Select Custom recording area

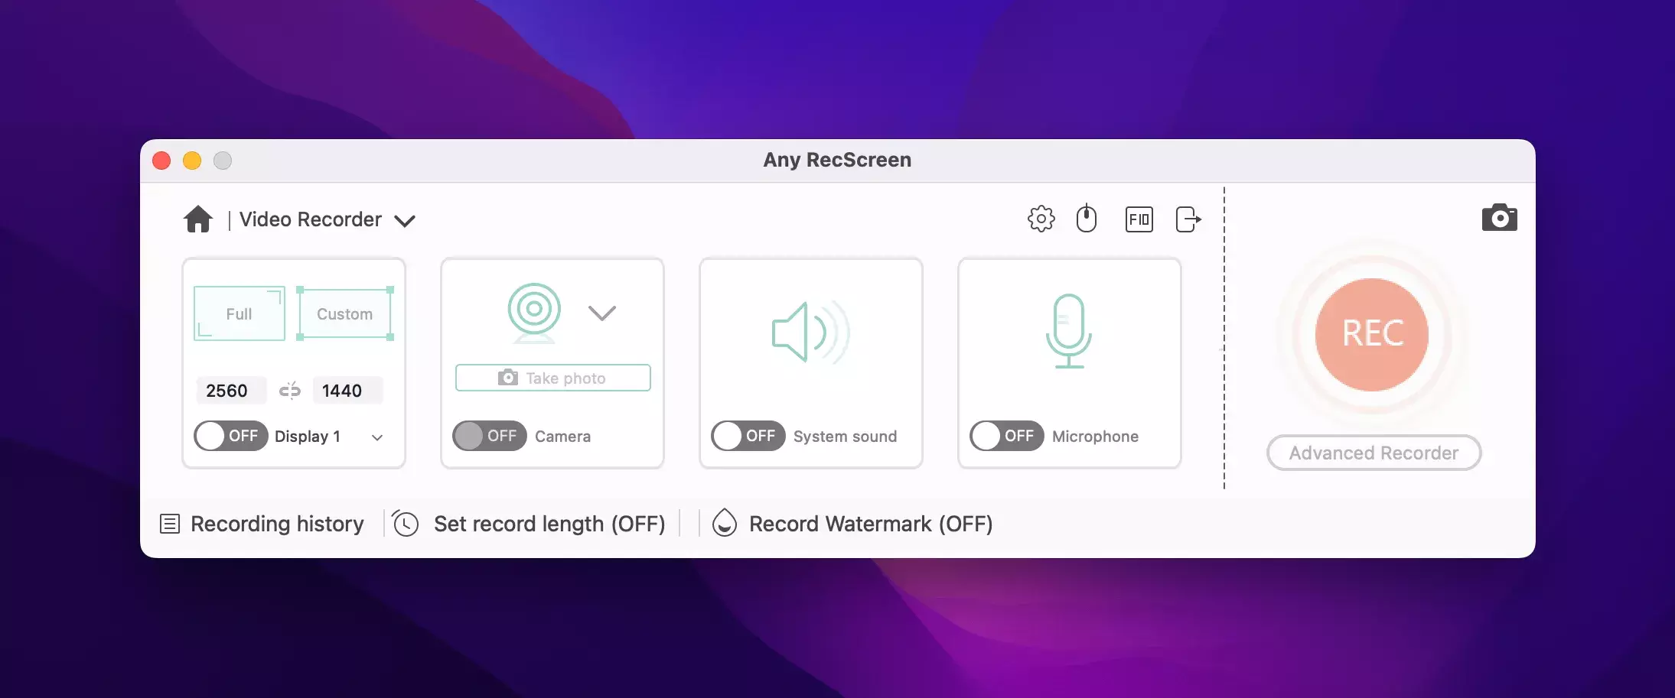(x=345, y=313)
